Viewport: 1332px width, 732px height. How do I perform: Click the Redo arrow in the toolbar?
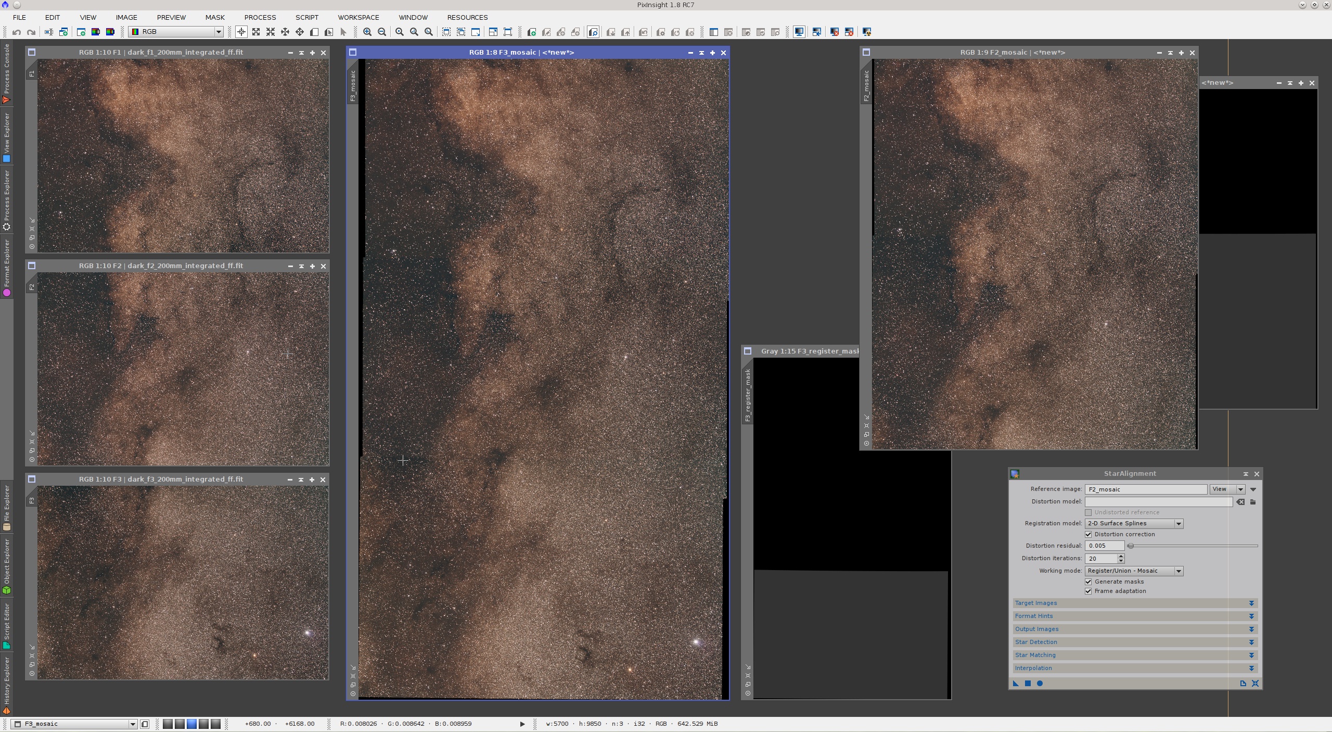click(x=31, y=32)
